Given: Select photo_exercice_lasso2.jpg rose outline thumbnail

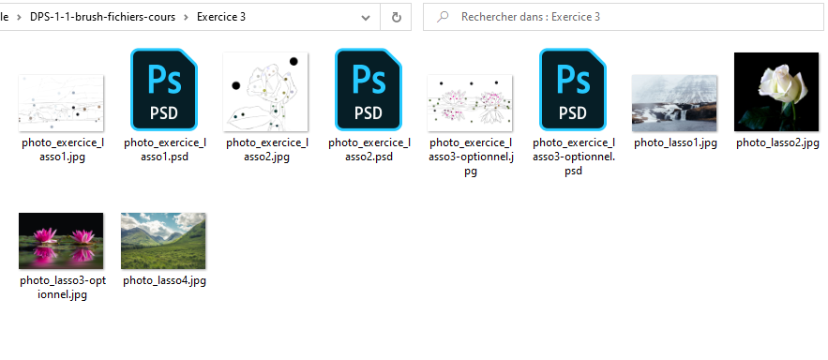Looking at the screenshot, I should [x=265, y=92].
